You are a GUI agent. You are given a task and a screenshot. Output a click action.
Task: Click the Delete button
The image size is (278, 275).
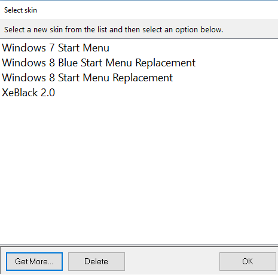point(96,261)
